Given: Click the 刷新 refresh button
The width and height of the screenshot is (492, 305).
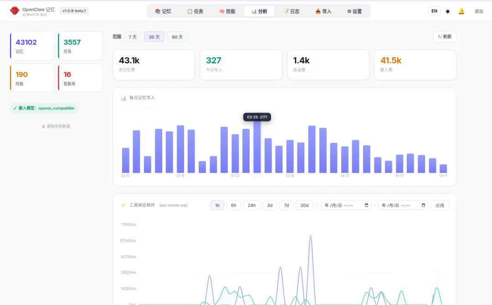Looking at the screenshot, I should click(x=445, y=37).
